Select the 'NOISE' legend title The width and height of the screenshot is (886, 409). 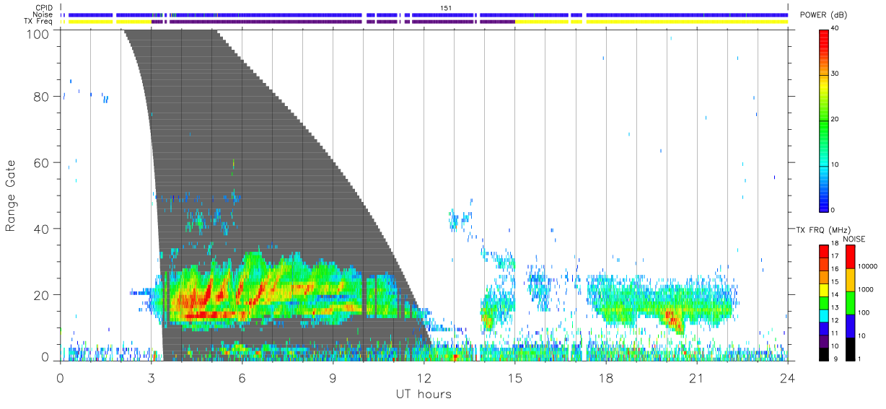(854, 239)
